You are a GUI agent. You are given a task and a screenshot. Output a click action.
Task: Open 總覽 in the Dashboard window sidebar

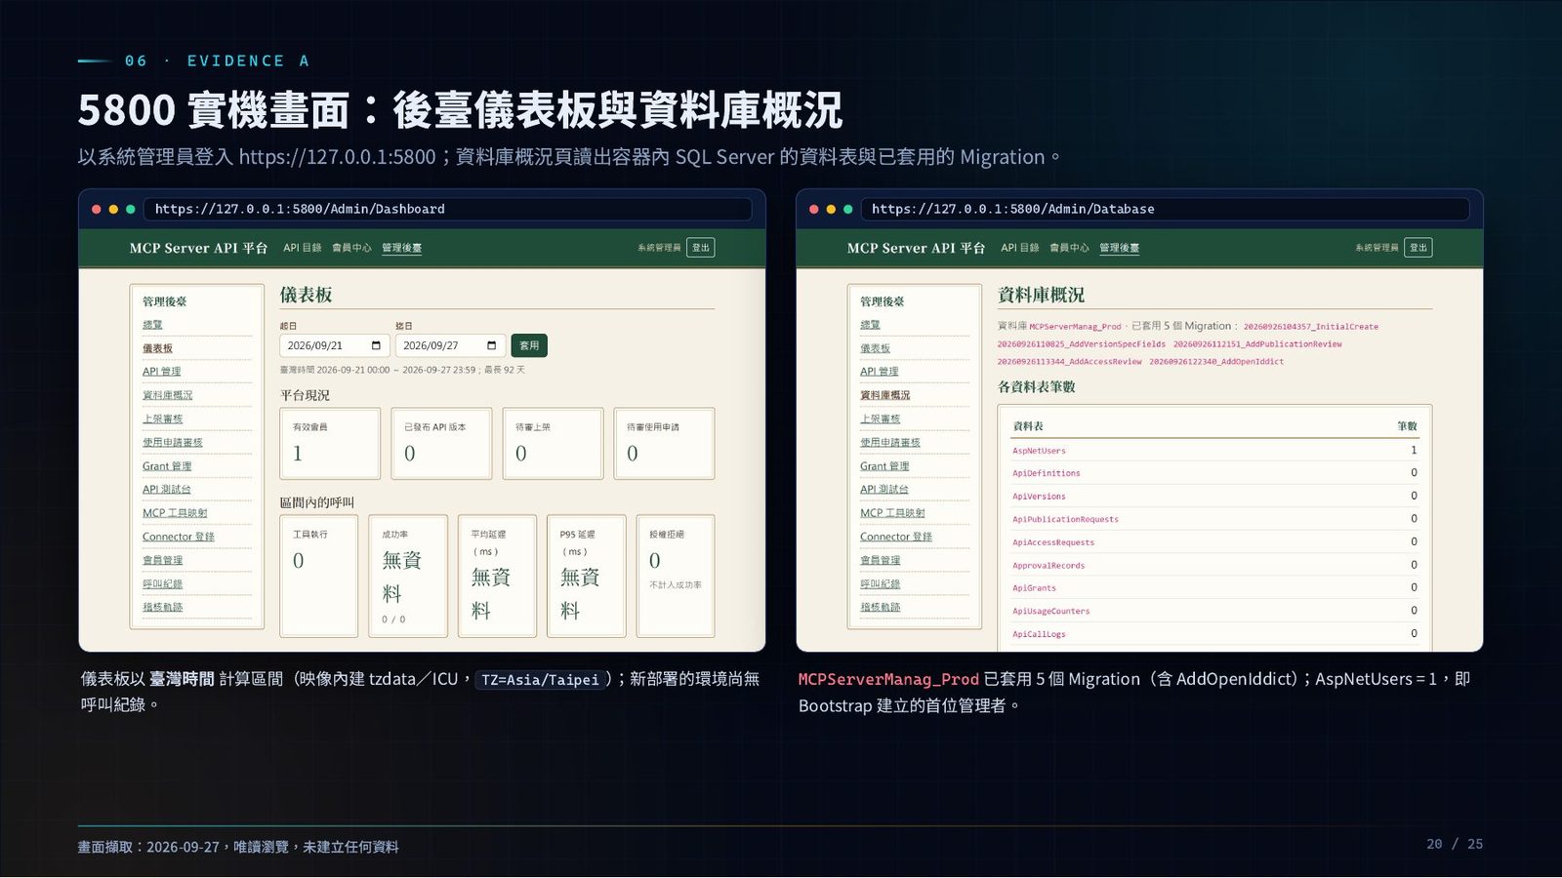tap(152, 325)
